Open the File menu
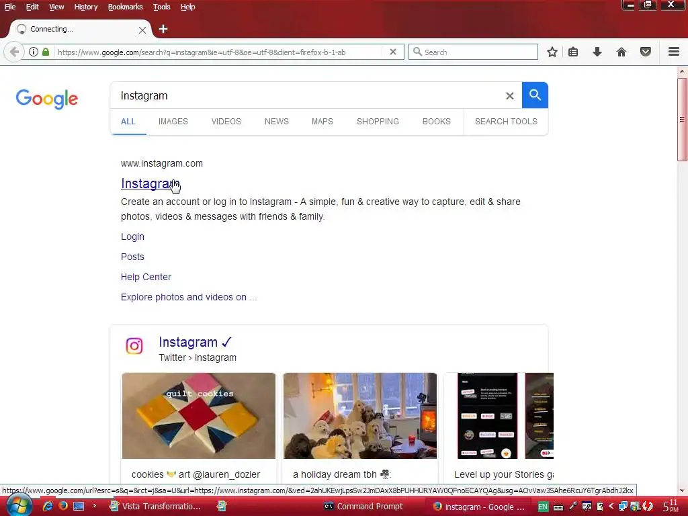Screen dimensions: 688x516 tap(10, 7)
